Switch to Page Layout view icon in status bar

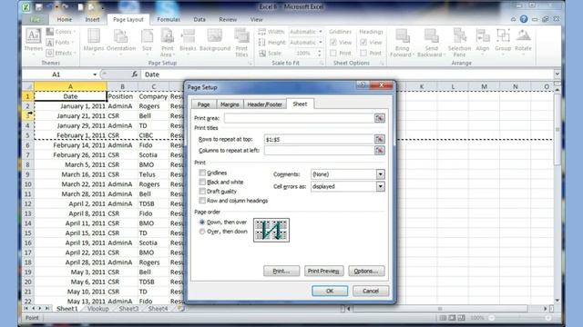point(452,318)
